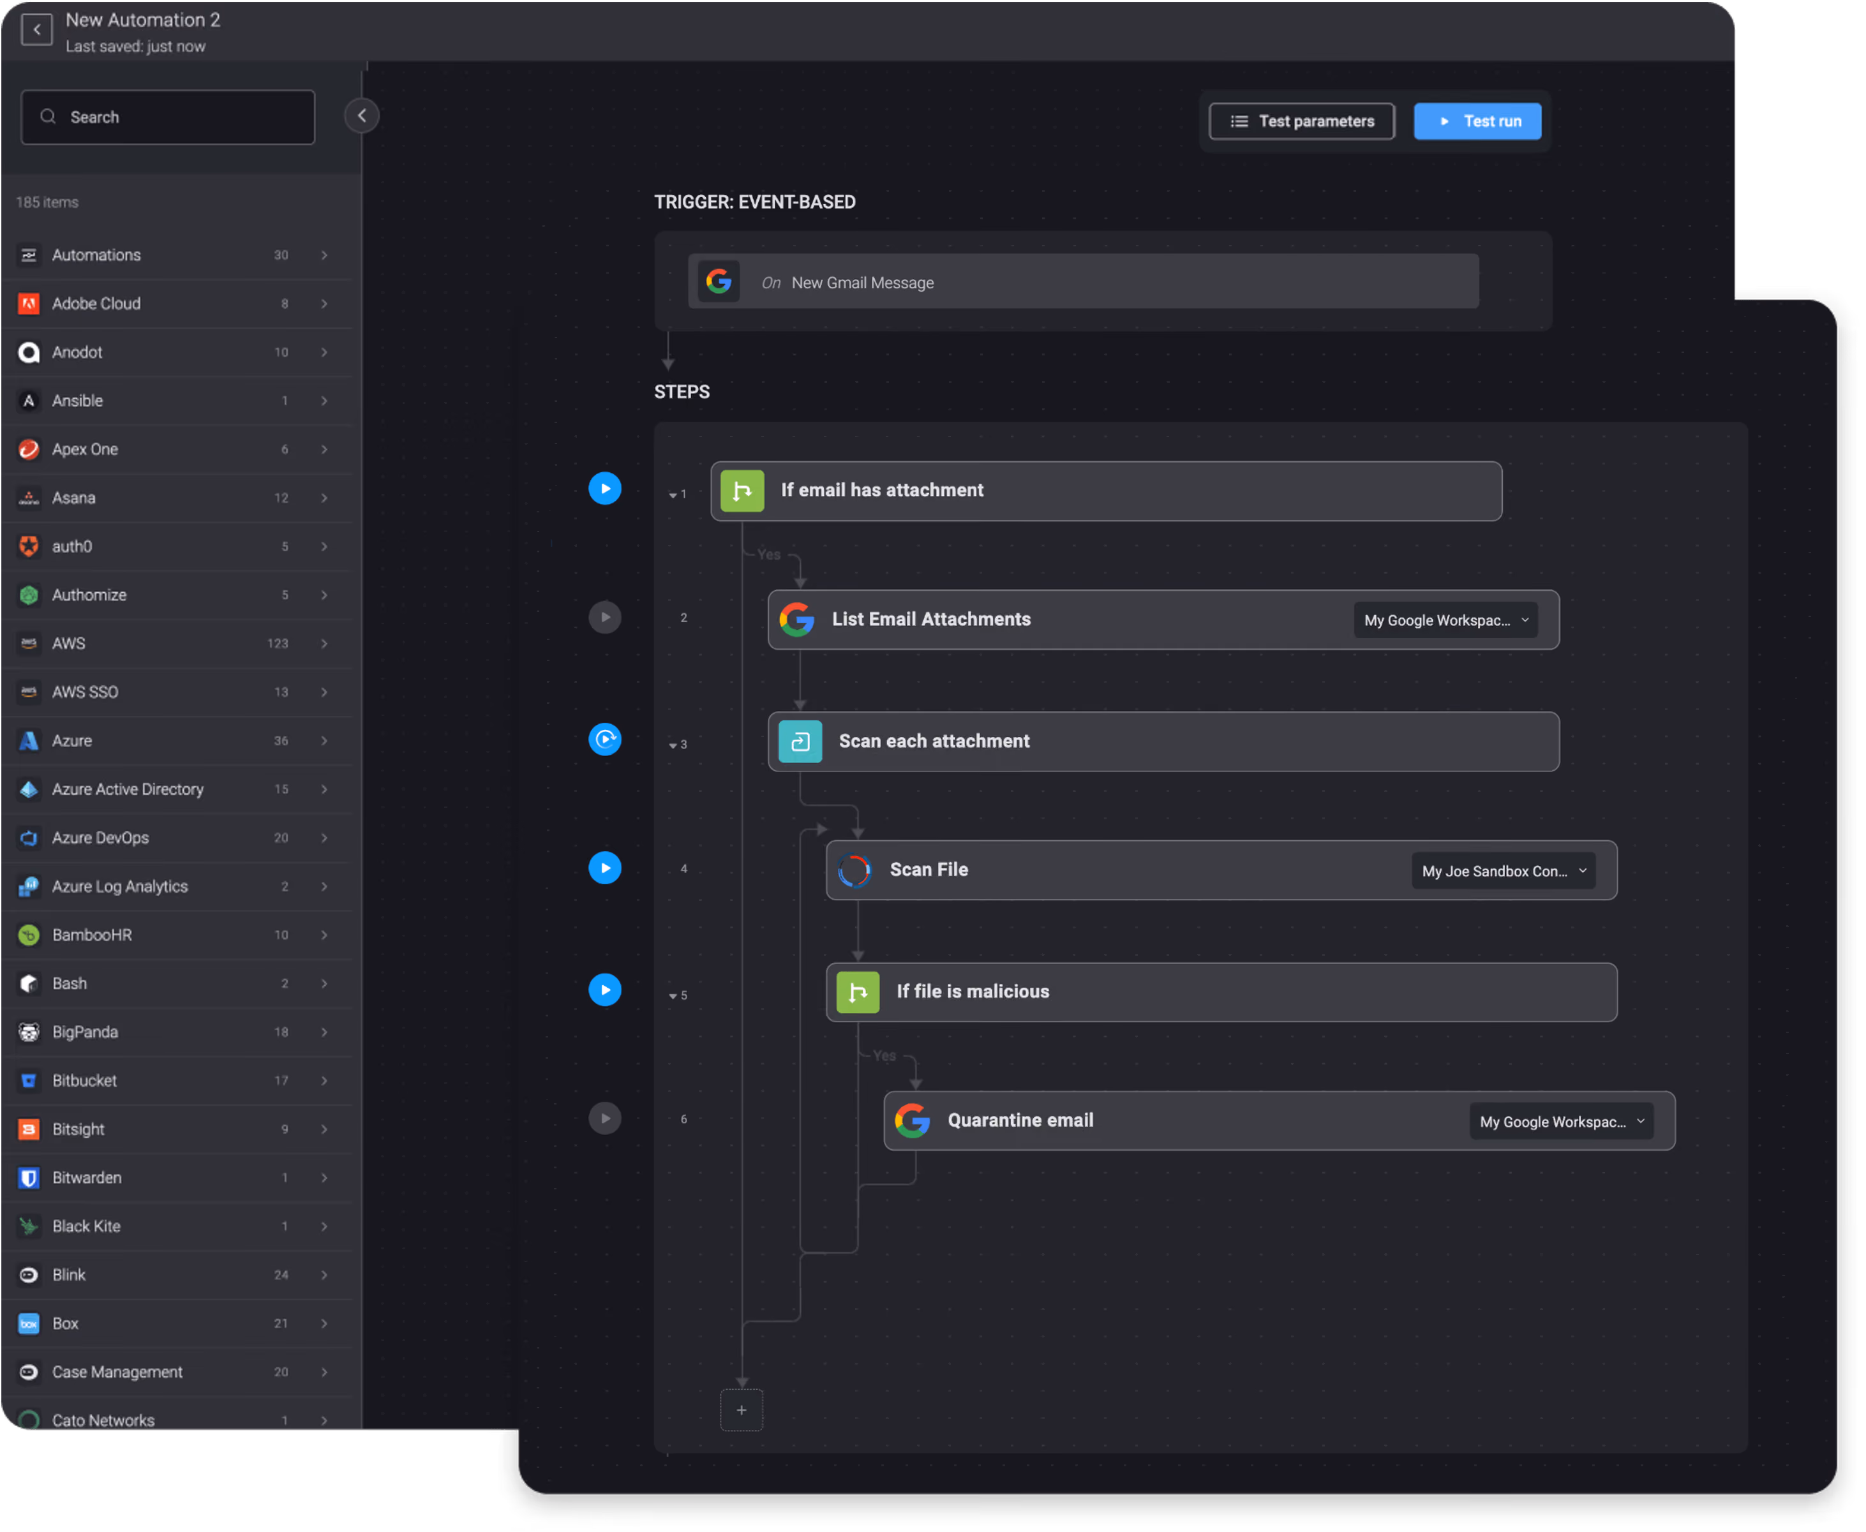Collapse step 3 using its disclosure triangle
Image resolution: width=1866 pixels, height=1532 pixels.
click(x=673, y=747)
